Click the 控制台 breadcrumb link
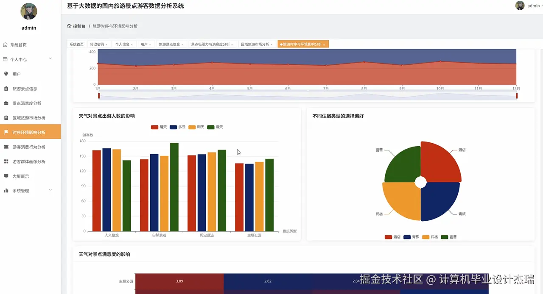 79,26
